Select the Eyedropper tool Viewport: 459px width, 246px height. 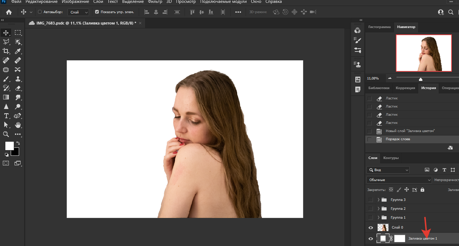click(18, 51)
